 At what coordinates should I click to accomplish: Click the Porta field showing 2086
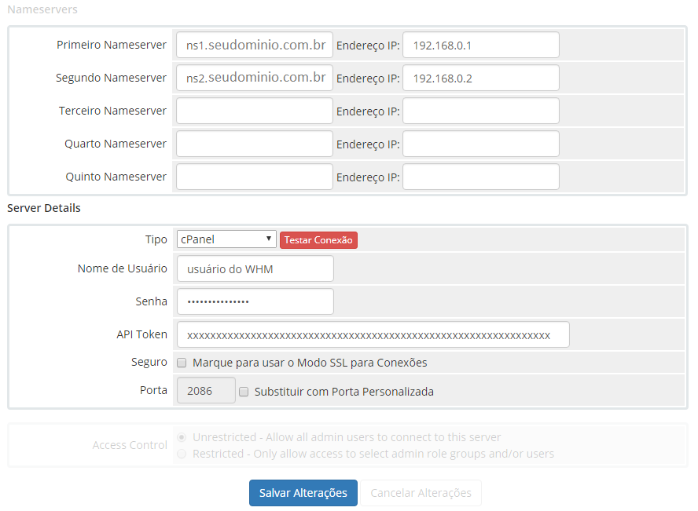point(206,390)
